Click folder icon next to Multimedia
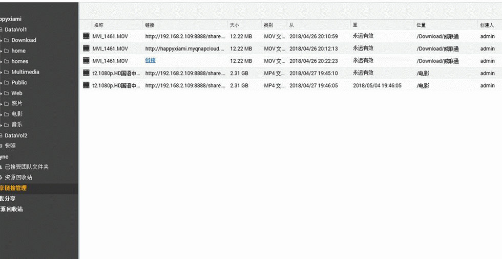Screen dimensions: 502x259 [x=6, y=72]
